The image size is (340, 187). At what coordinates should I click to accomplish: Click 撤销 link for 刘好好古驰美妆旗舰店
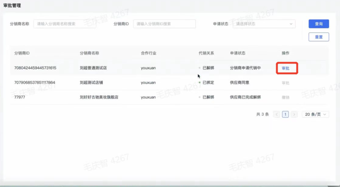point(286,97)
